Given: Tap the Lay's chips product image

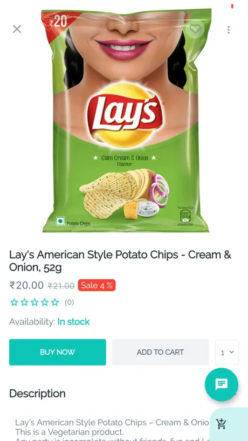Looking at the screenshot, I should pyautogui.click(x=126, y=120).
